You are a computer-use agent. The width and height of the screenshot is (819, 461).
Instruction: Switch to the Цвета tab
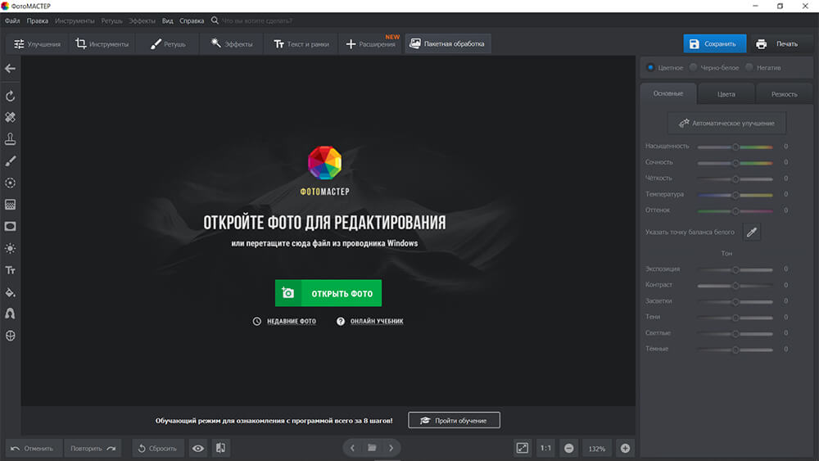(x=726, y=94)
